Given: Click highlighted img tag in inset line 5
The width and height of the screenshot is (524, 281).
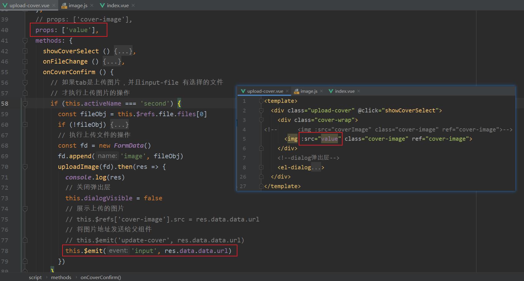Looking at the screenshot, I should click(x=292, y=139).
